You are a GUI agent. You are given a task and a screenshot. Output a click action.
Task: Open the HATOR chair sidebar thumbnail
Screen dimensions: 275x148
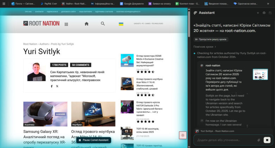click(127, 107)
